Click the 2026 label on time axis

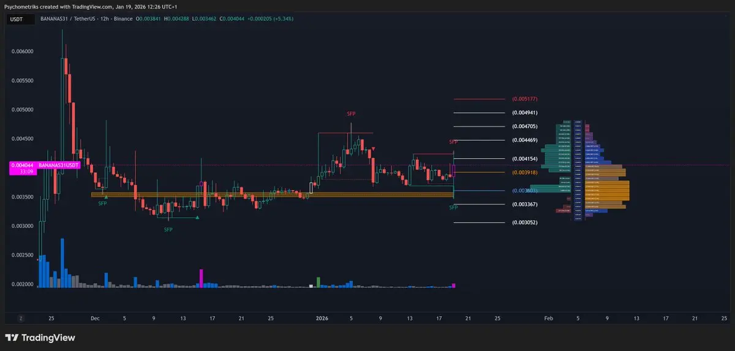tap(322, 318)
